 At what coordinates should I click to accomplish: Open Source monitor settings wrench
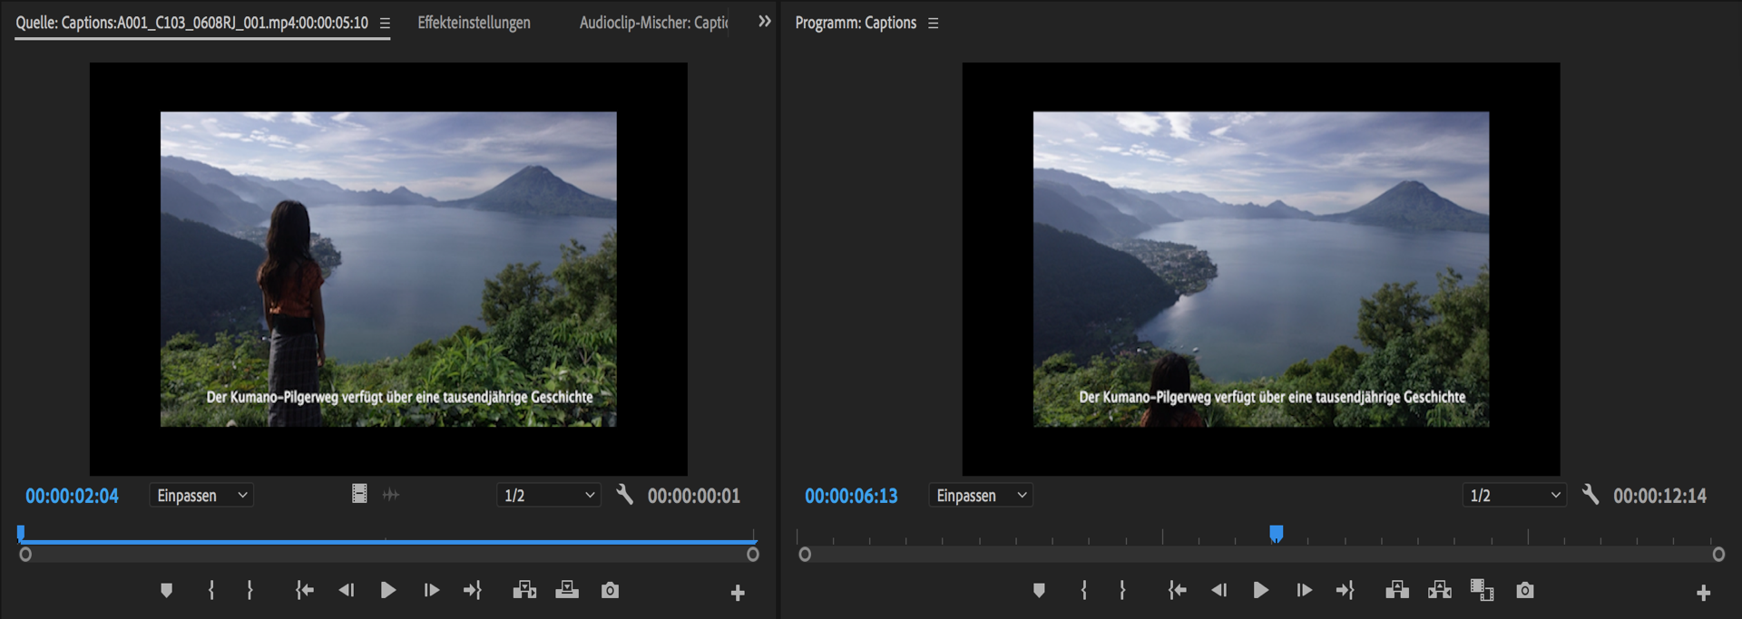tap(625, 495)
